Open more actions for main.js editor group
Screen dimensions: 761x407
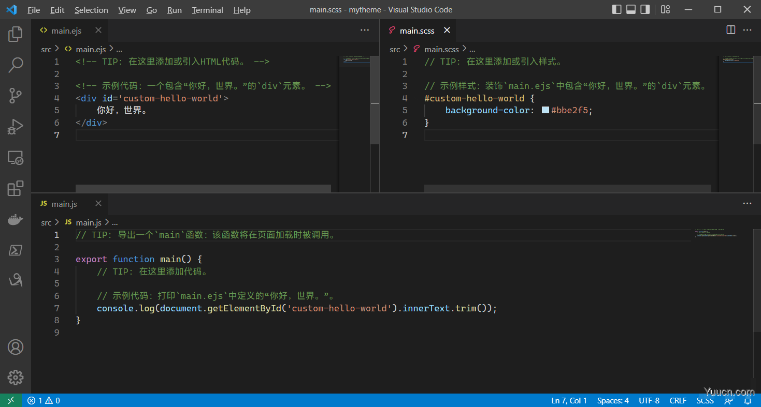747,203
